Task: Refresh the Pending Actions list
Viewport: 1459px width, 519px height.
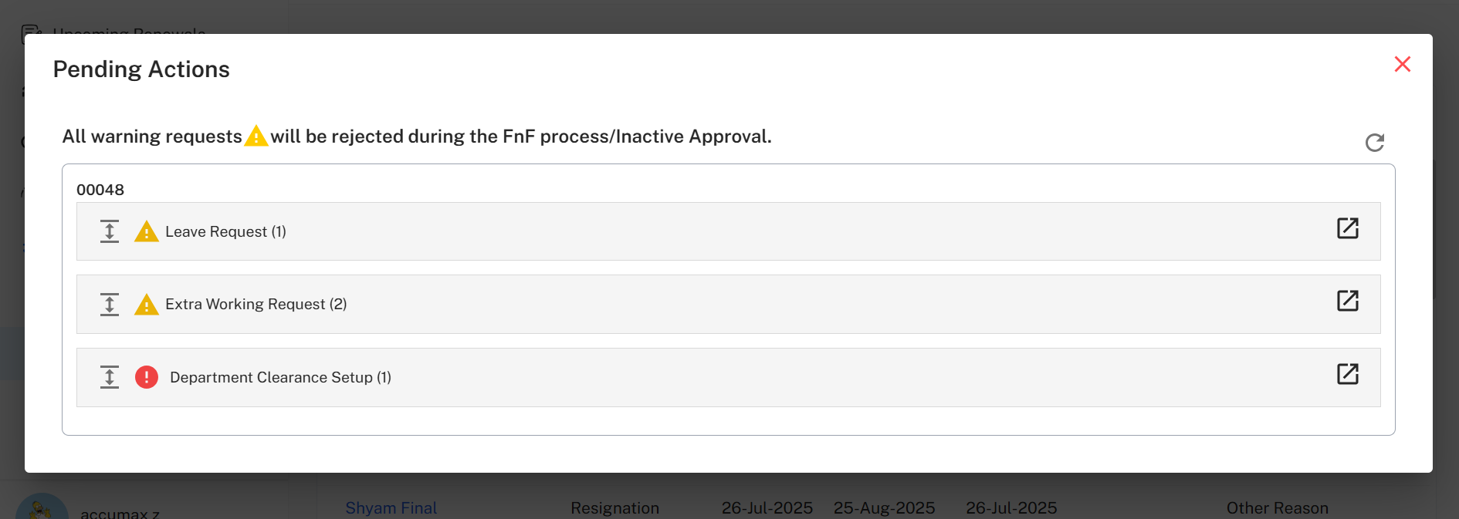Action: pos(1375,143)
